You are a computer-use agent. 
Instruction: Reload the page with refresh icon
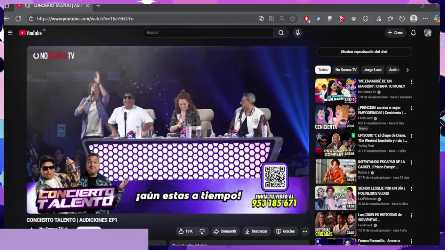(x=18, y=18)
